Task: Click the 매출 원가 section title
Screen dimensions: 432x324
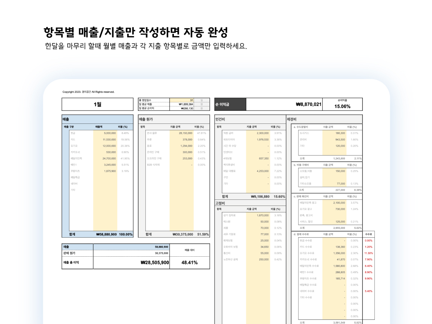Action: coord(145,118)
